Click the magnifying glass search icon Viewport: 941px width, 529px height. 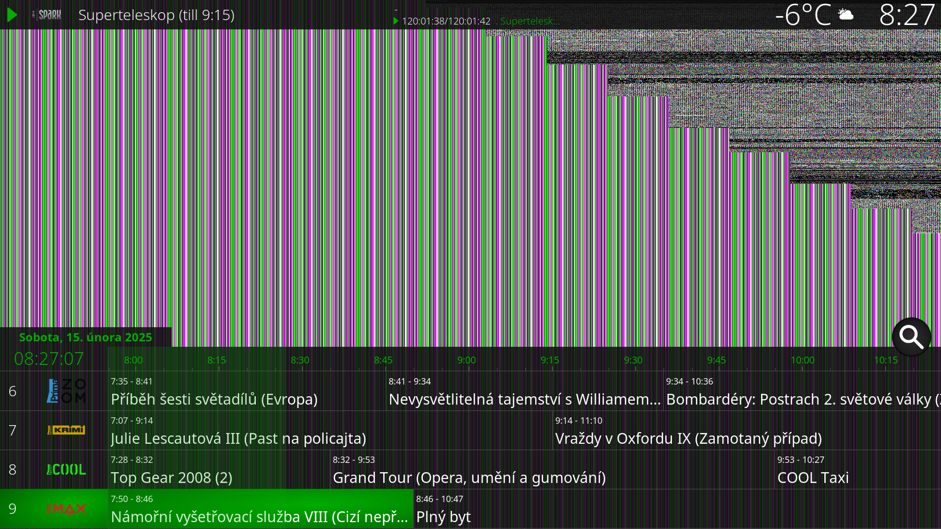pos(911,337)
